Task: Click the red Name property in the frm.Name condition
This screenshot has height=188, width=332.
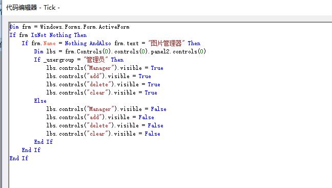Action: pos(50,43)
